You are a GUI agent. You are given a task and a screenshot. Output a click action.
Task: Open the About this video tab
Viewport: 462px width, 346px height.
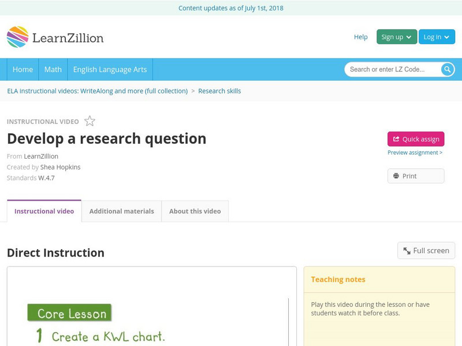(x=195, y=211)
